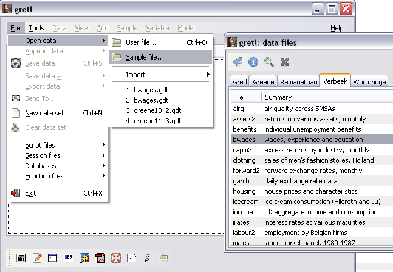Viewport: 393px width, 272px height.
Task: Open the X-Y scatter graph icon
Action: point(132,258)
